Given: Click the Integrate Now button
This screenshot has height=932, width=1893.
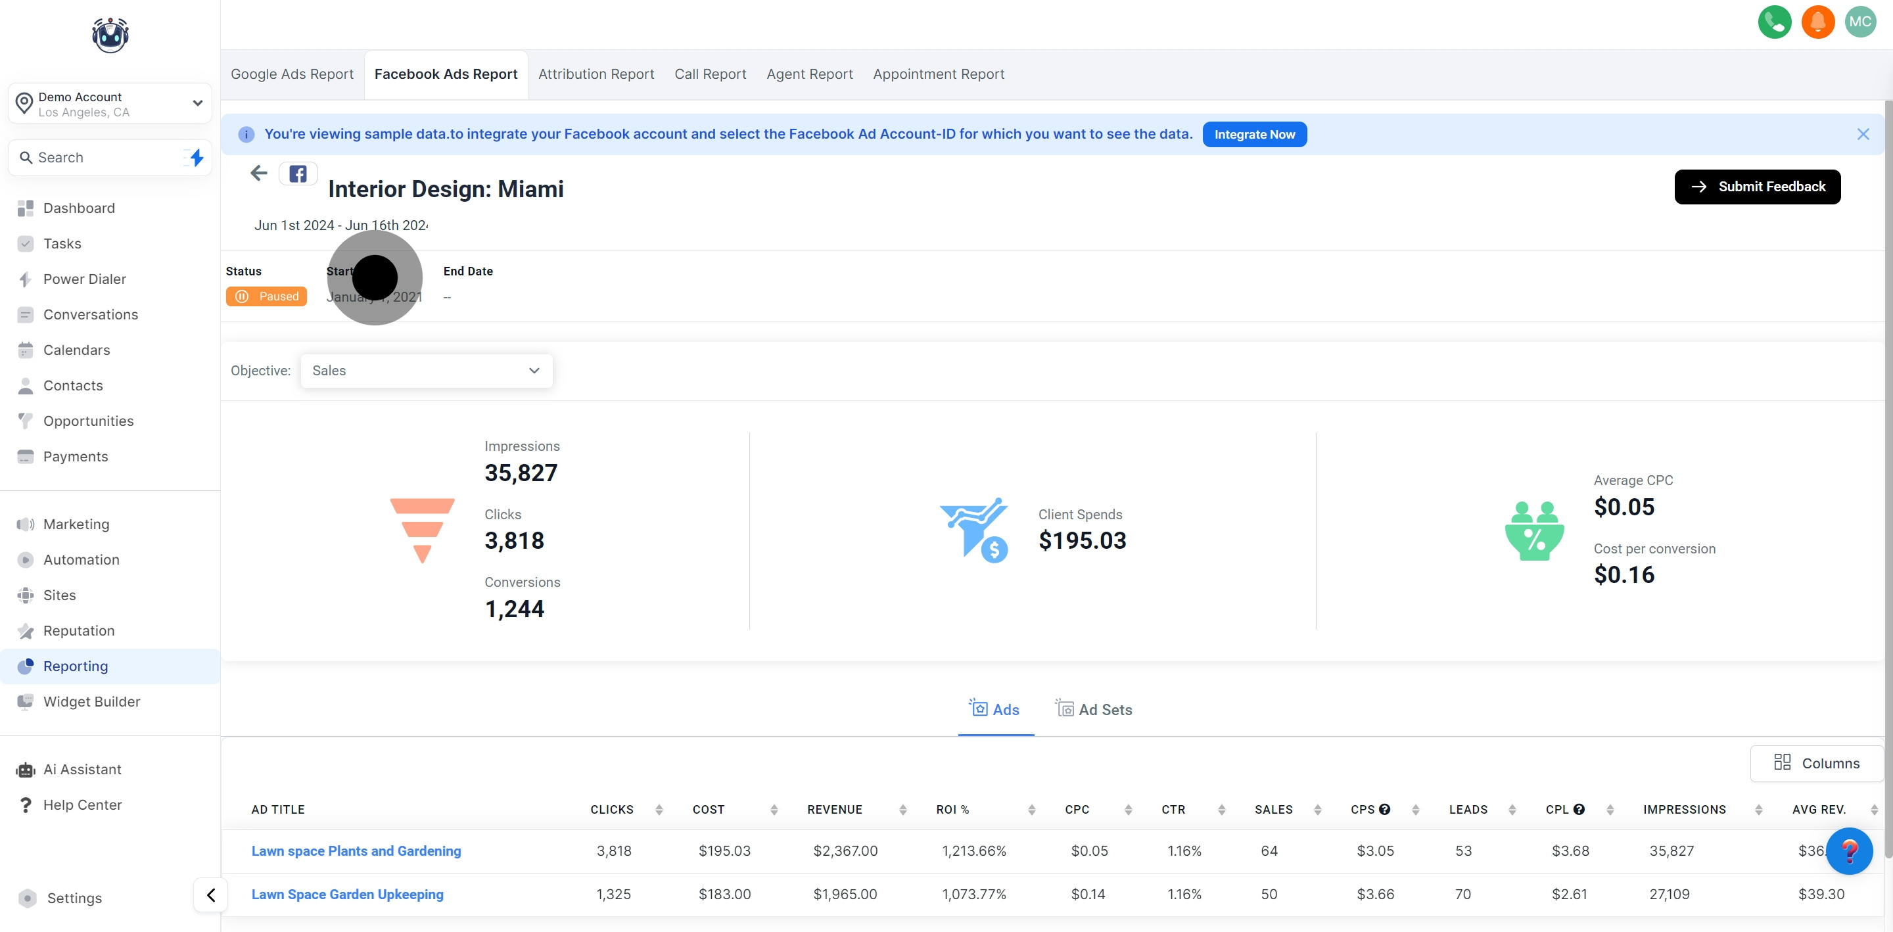Looking at the screenshot, I should coord(1254,135).
